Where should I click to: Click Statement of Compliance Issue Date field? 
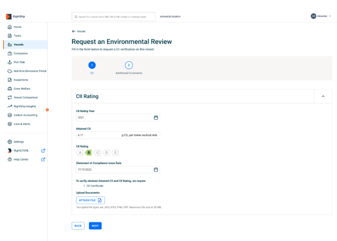click(x=118, y=170)
